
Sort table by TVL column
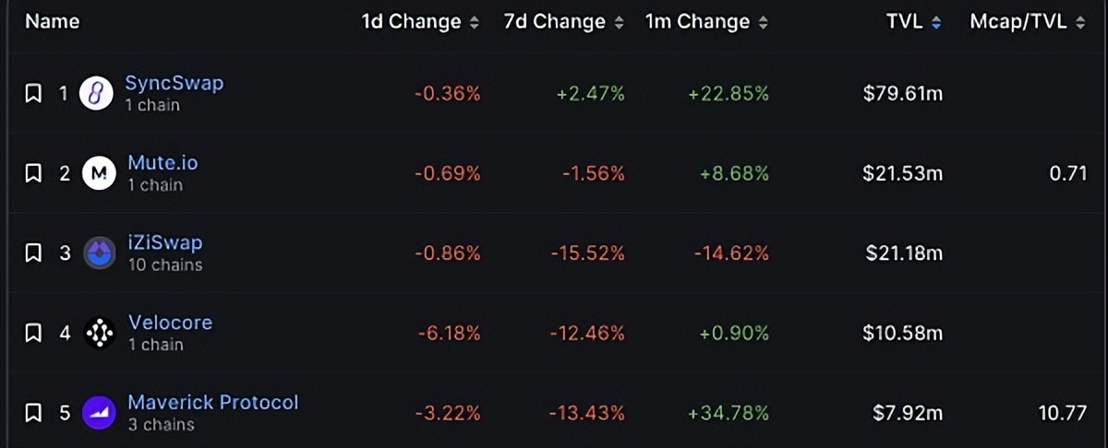tap(912, 22)
